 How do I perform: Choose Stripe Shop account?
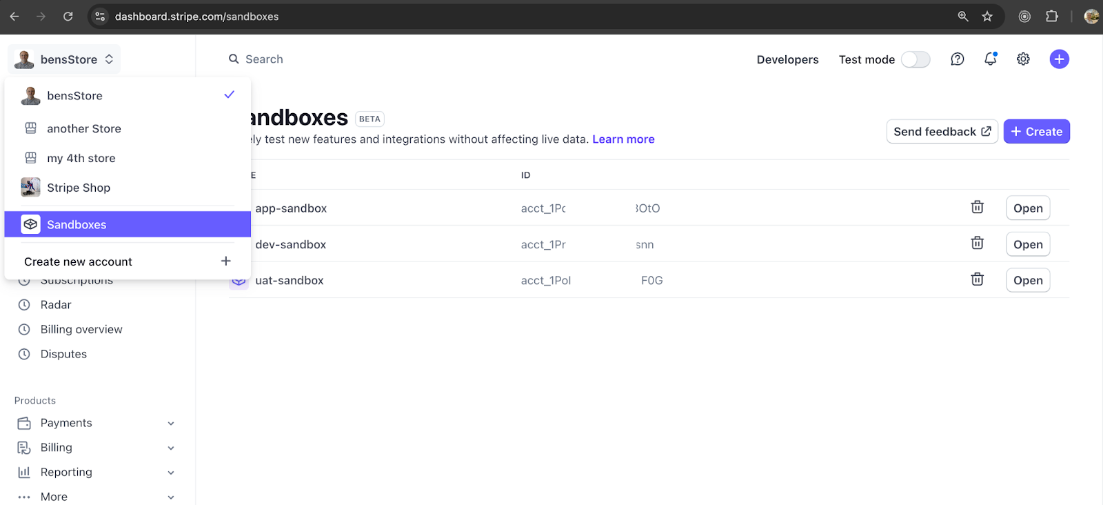pyautogui.click(x=78, y=188)
